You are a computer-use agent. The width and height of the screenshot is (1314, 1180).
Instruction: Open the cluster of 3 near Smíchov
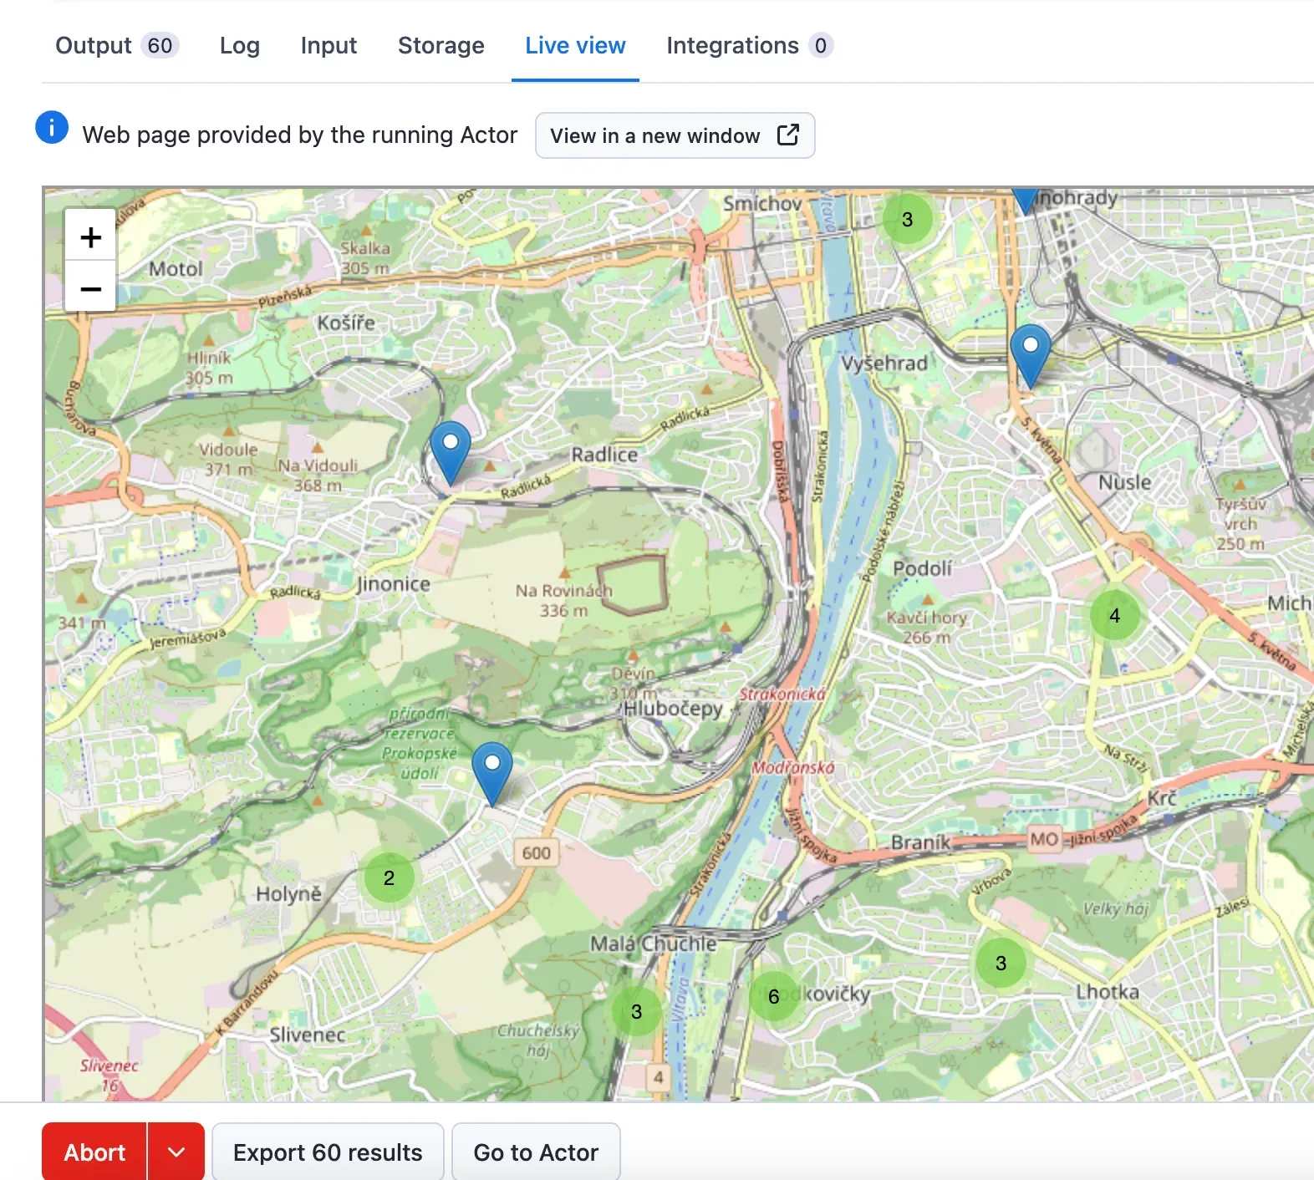pos(907,220)
